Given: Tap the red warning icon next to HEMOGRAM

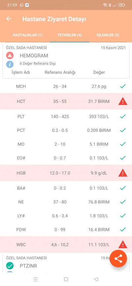Looking at the screenshot, I should tap(10, 55).
